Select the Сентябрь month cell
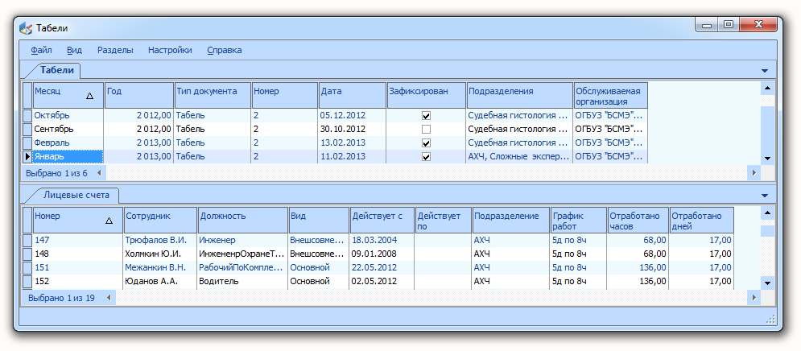 tap(68, 130)
